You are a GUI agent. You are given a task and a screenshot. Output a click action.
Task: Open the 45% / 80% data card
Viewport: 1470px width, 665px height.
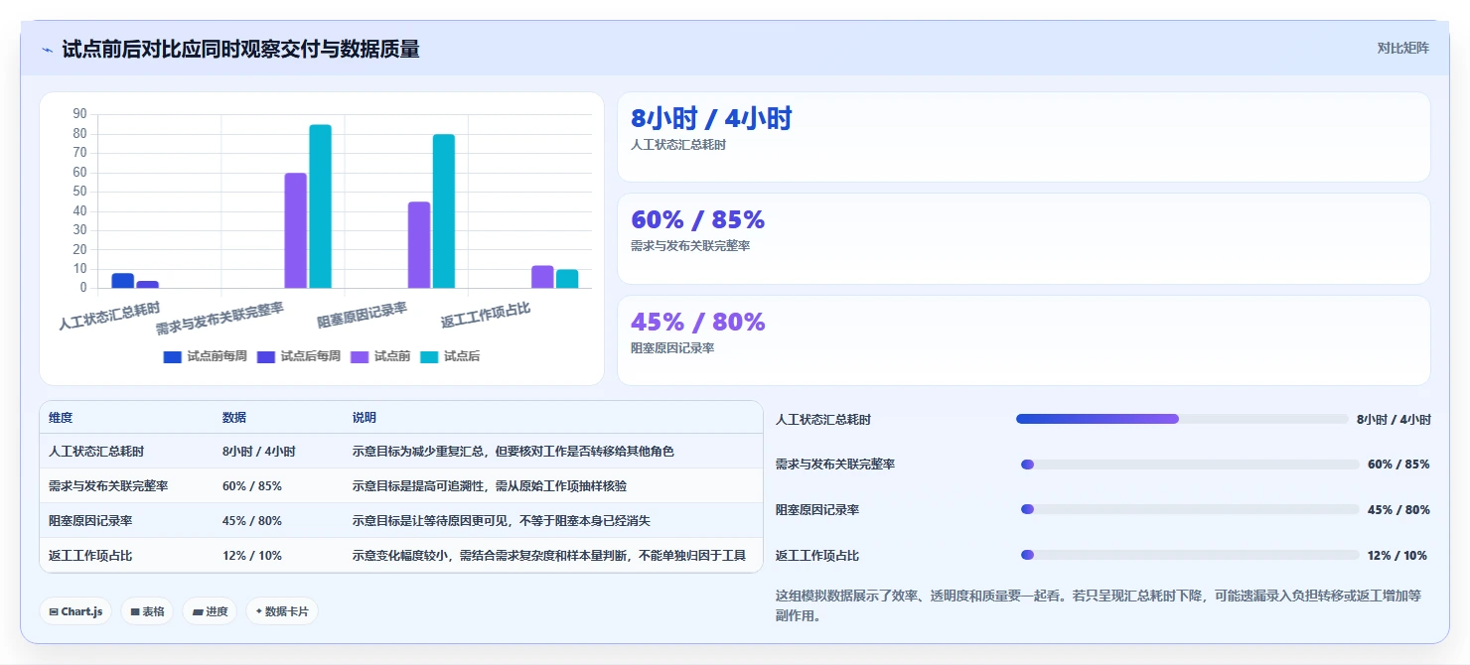point(1024,340)
